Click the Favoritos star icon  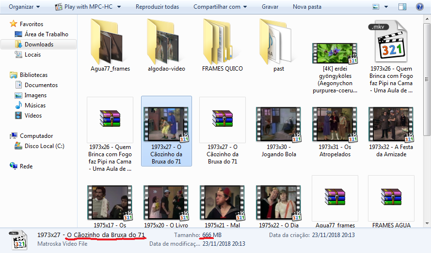(x=14, y=24)
